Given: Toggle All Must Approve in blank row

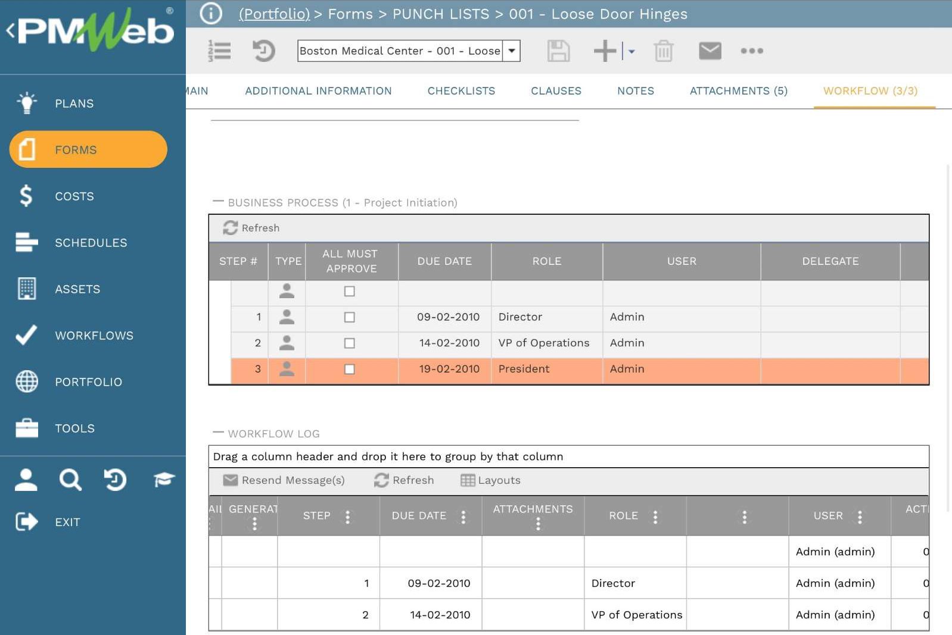Looking at the screenshot, I should click(x=350, y=291).
